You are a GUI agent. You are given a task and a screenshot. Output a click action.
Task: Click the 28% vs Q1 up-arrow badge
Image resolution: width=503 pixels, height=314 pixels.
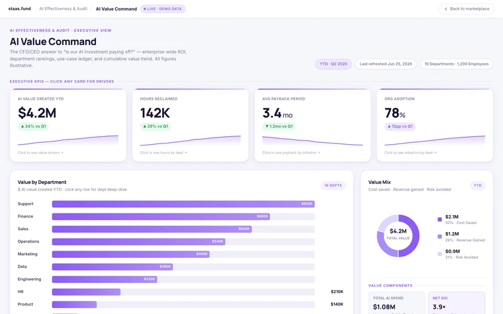coord(156,126)
